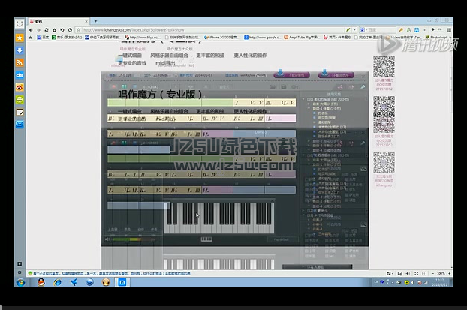Click the purple download button on the page
The width and height of the screenshot is (467, 310).
[x=333, y=74]
